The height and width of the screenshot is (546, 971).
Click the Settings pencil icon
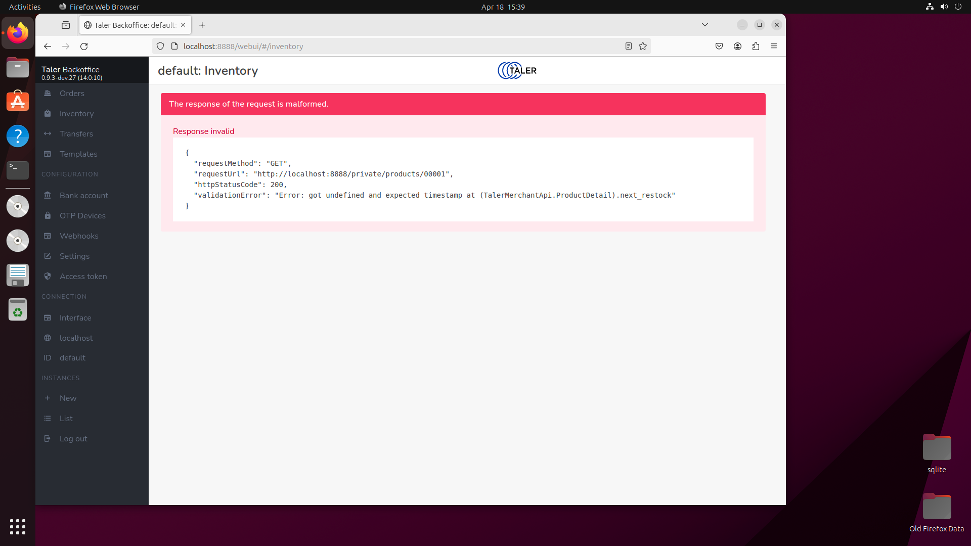(x=48, y=256)
